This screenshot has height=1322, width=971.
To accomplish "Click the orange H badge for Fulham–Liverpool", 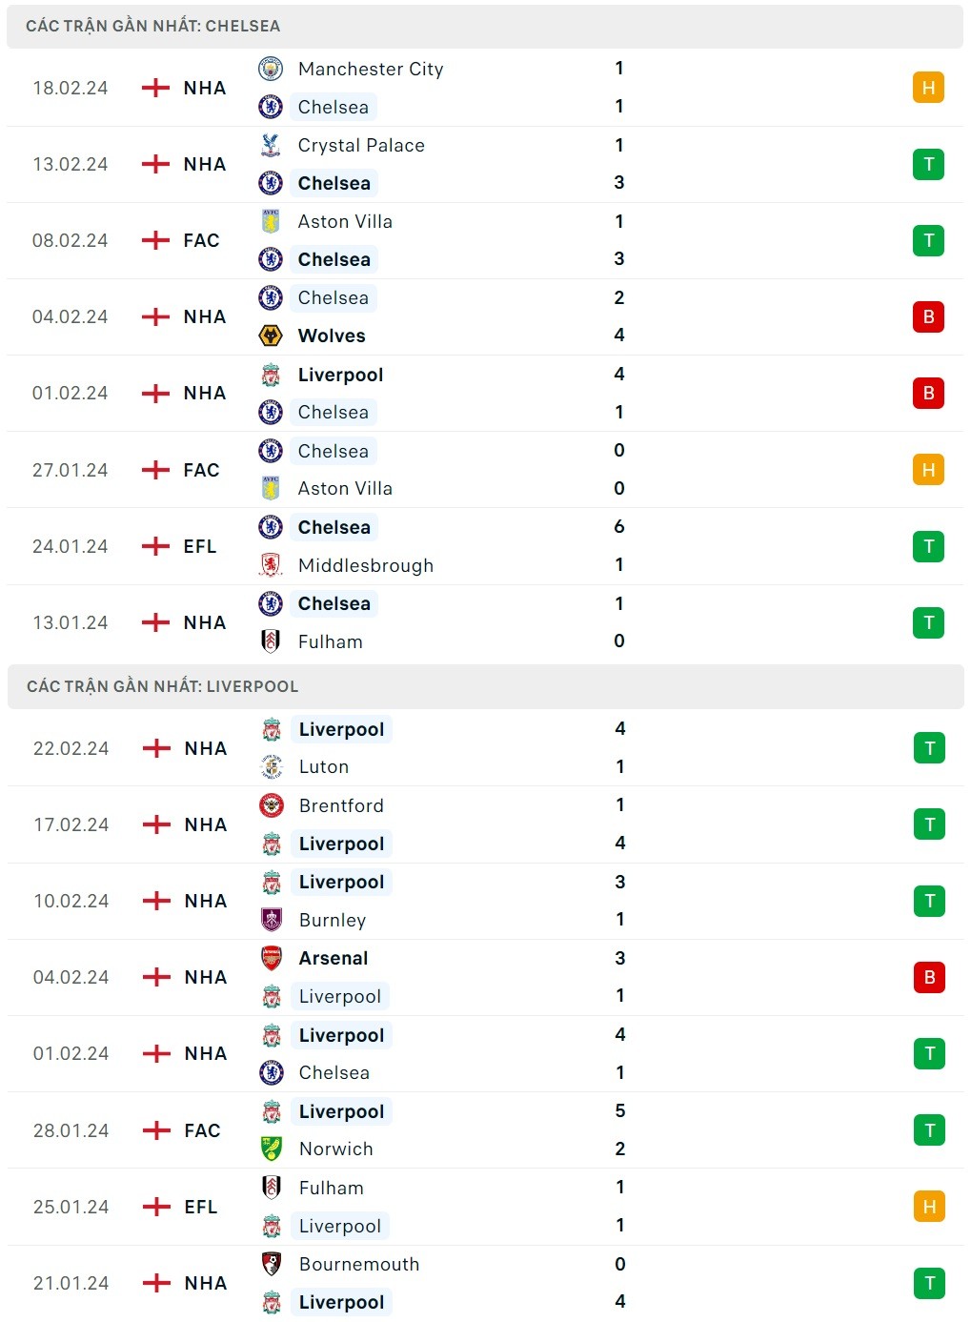I will 929,1207.
